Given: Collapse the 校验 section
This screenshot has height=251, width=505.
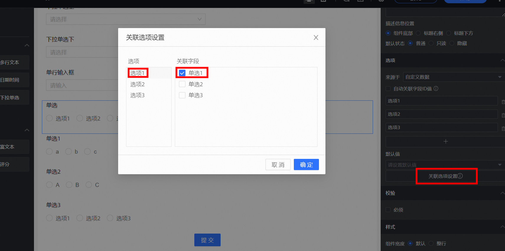Looking at the screenshot, I should click(502, 193).
